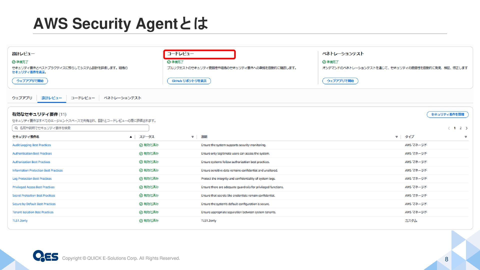
Task: Open the タイプ column filter dropdown
Action: [465, 137]
